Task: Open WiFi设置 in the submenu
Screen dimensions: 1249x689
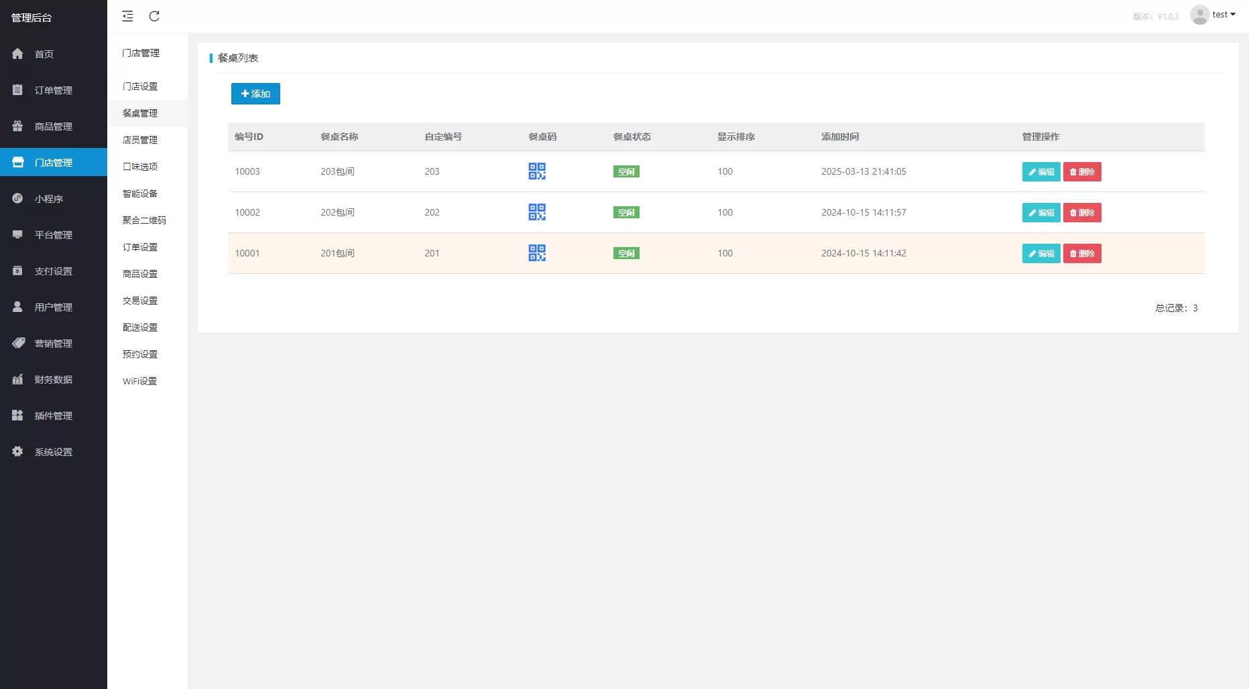Action: coord(139,381)
